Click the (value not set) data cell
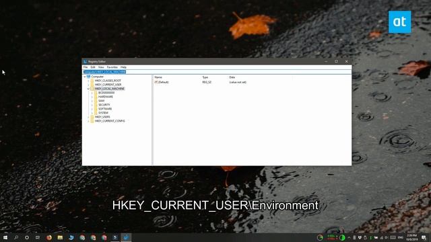 (x=238, y=82)
